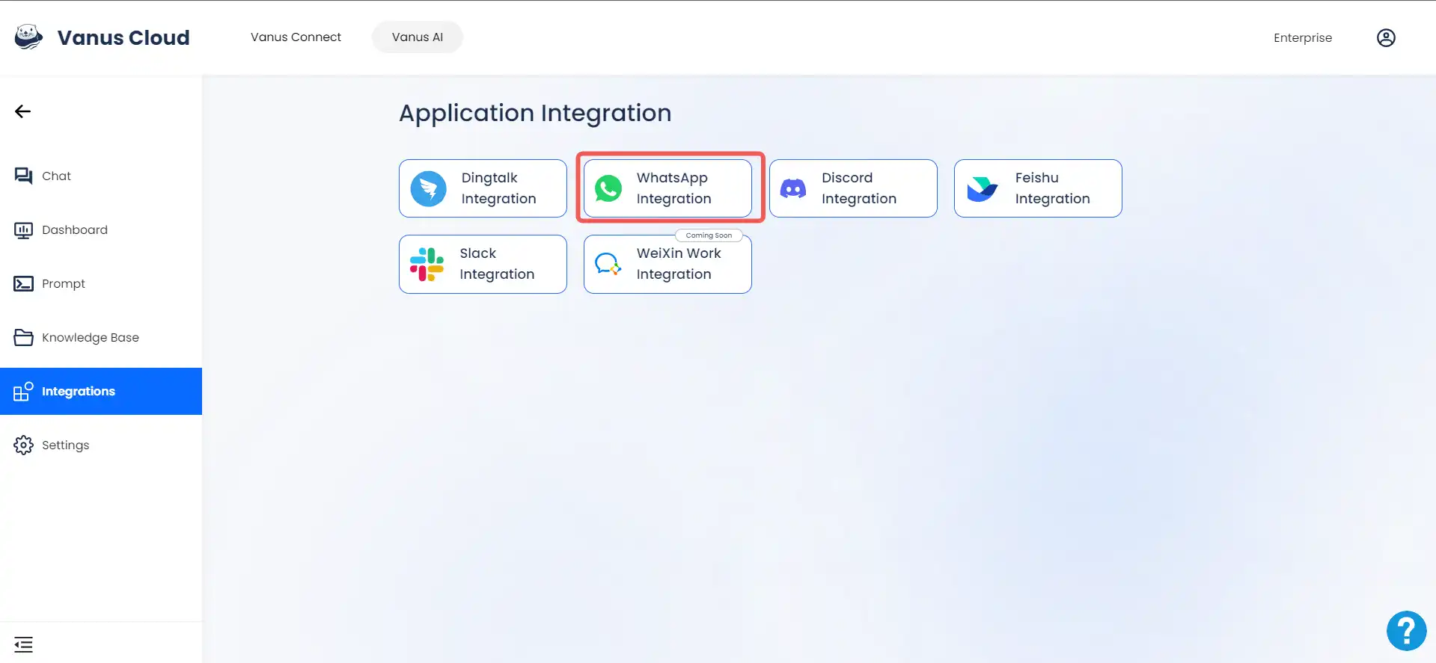Viewport: 1436px width, 663px height.
Task: Click the Feishu logo icon
Action: (x=982, y=188)
